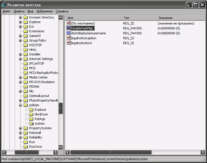Click the Hints folder icon

25,50
